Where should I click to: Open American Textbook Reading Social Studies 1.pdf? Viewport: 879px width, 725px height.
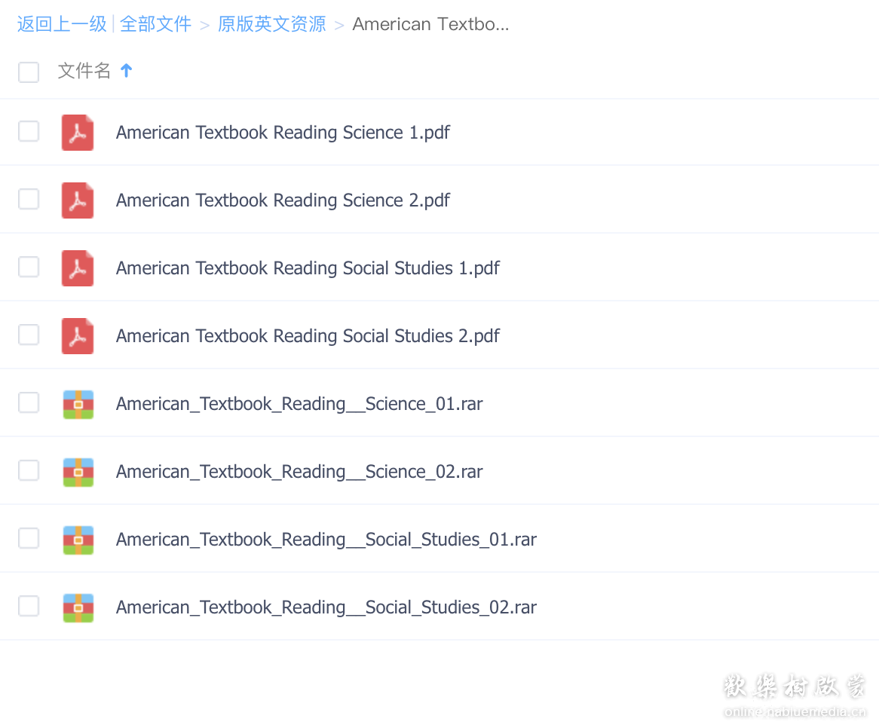pos(308,268)
